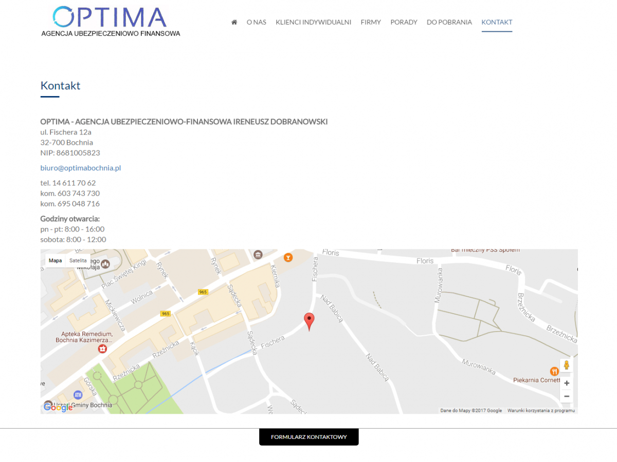The height and width of the screenshot is (462, 617).
Task: Navigate to DO POBRANIA
Action: [449, 22]
